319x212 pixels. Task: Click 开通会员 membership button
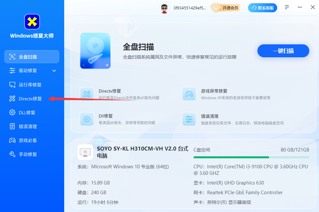pyautogui.click(x=225, y=8)
